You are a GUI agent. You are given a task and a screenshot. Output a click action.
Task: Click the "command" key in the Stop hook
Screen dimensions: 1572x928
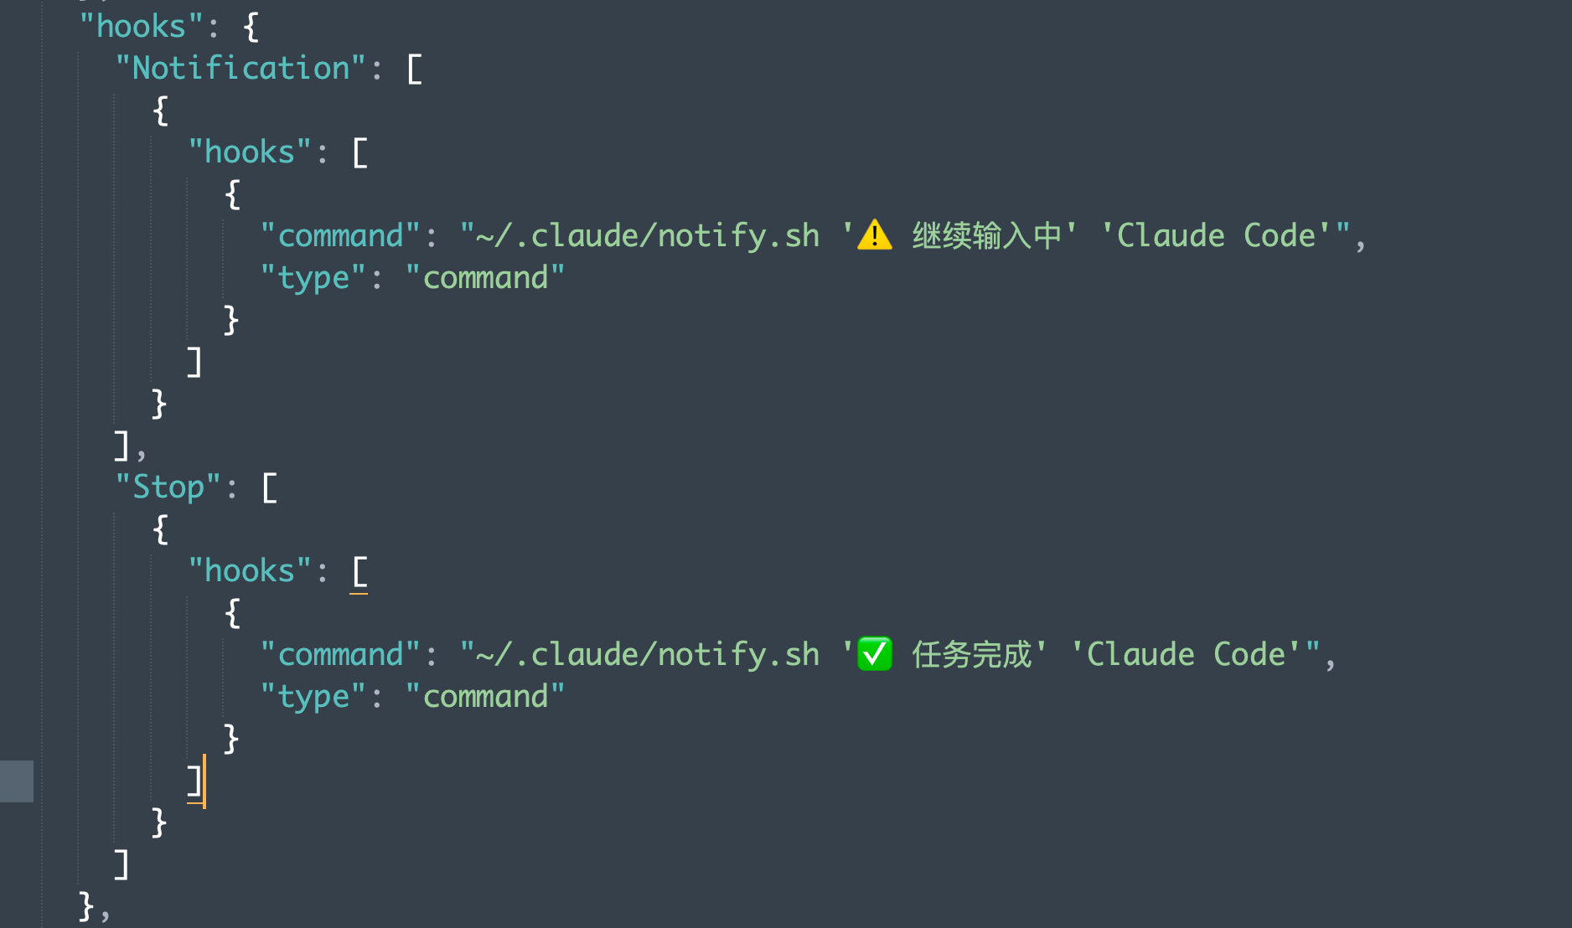(x=340, y=654)
